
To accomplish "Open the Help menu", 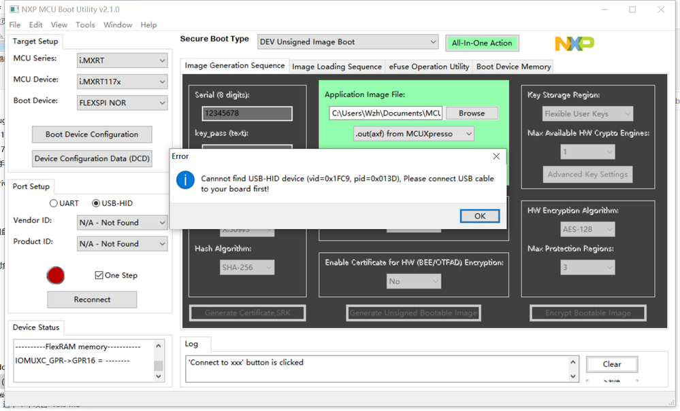I will click(148, 24).
